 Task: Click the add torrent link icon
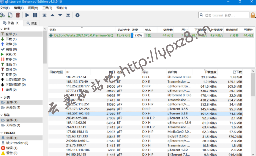2,15
